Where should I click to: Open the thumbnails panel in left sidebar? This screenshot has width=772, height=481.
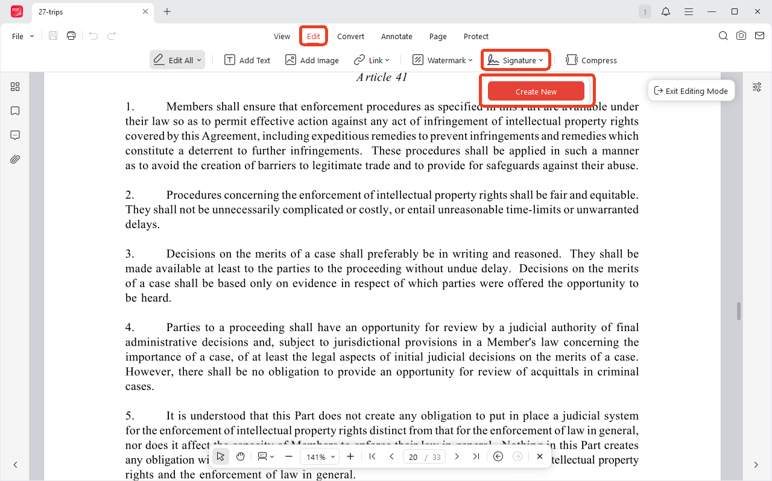click(x=15, y=87)
